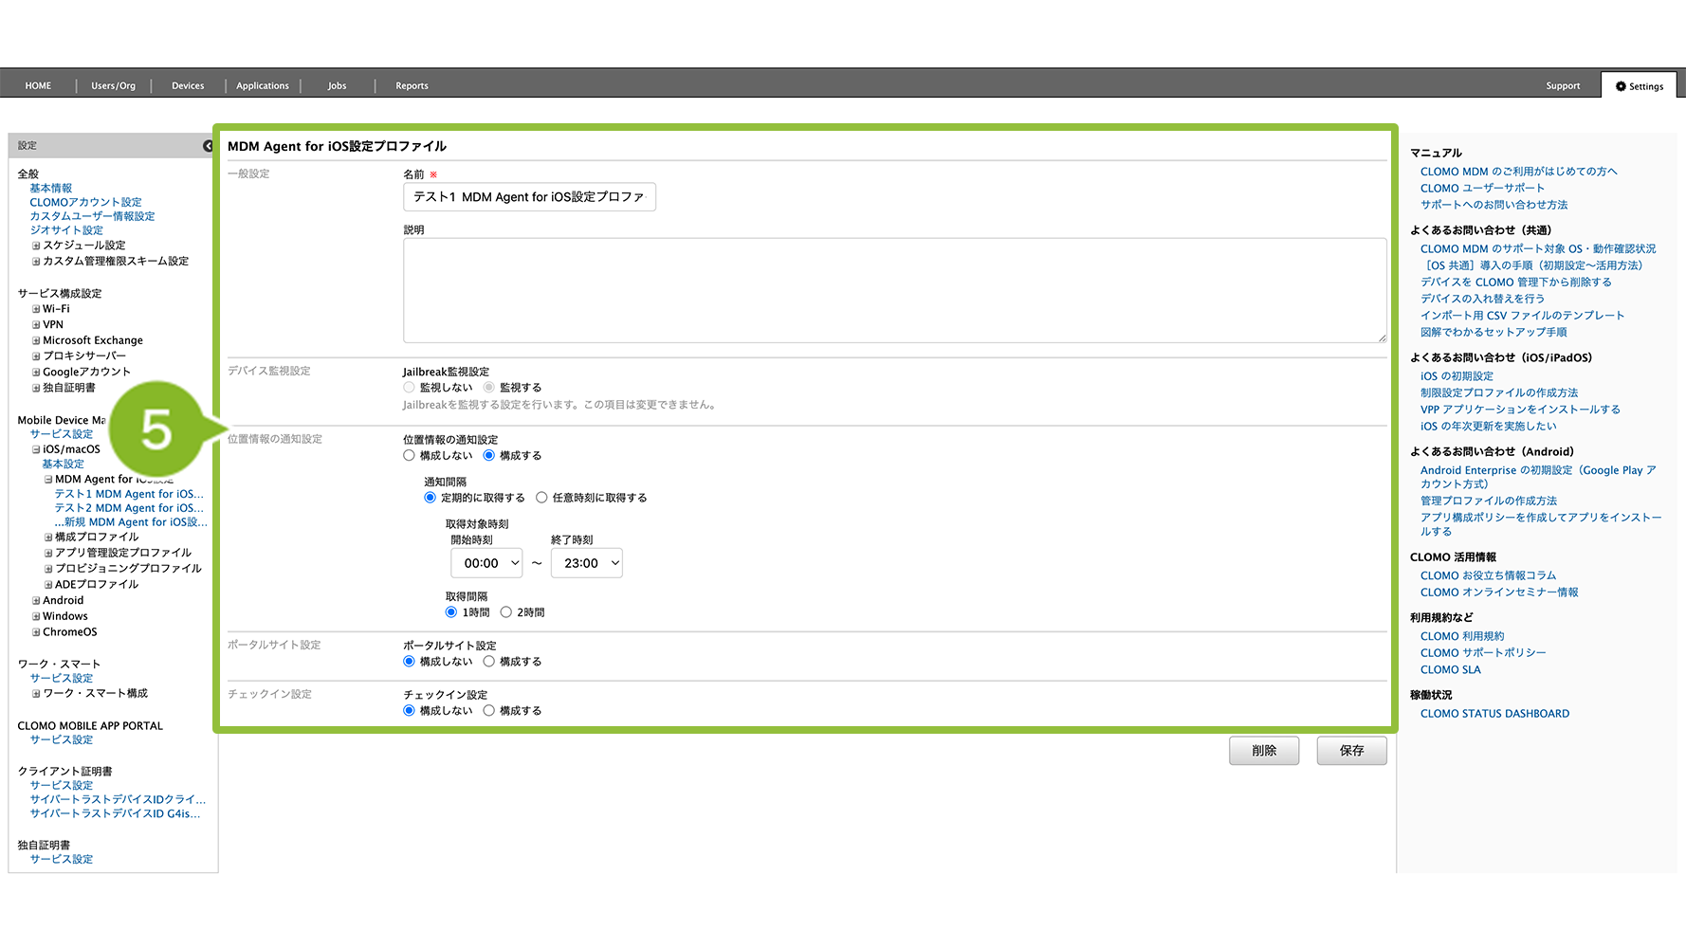Click the Settings gear icon

pos(1621,86)
